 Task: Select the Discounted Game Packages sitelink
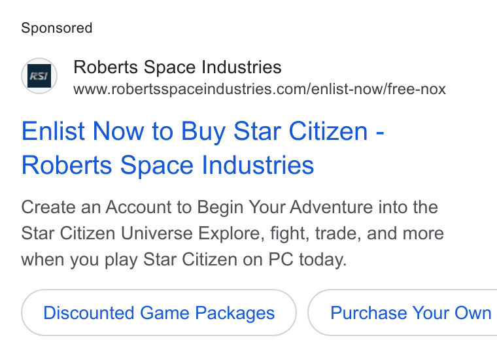click(x=159, y=313)
